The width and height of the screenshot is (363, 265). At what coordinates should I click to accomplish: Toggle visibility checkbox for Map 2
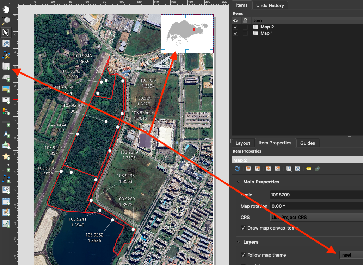pos(235,27)
